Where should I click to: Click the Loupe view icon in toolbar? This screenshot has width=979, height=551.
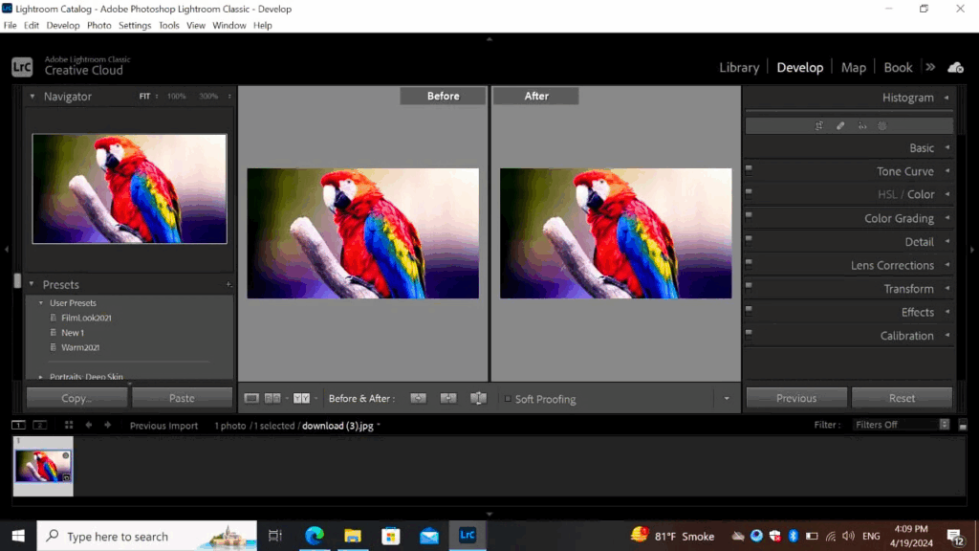251,399
